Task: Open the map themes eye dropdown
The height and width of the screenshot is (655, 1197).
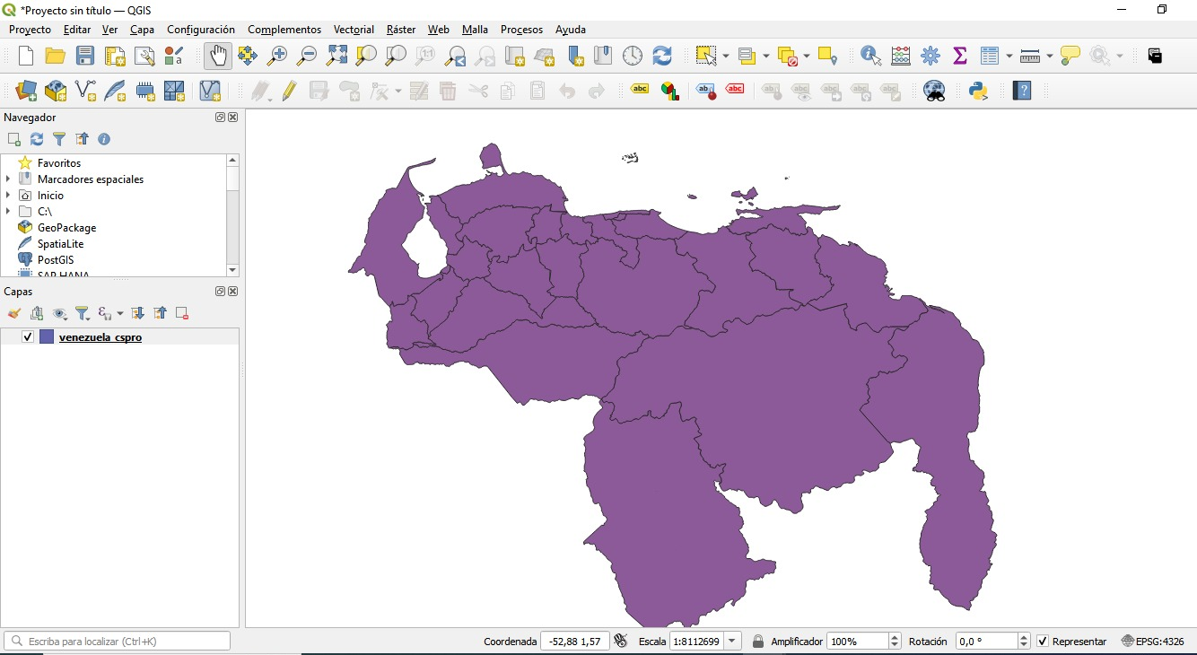Action: coord(60,313)
